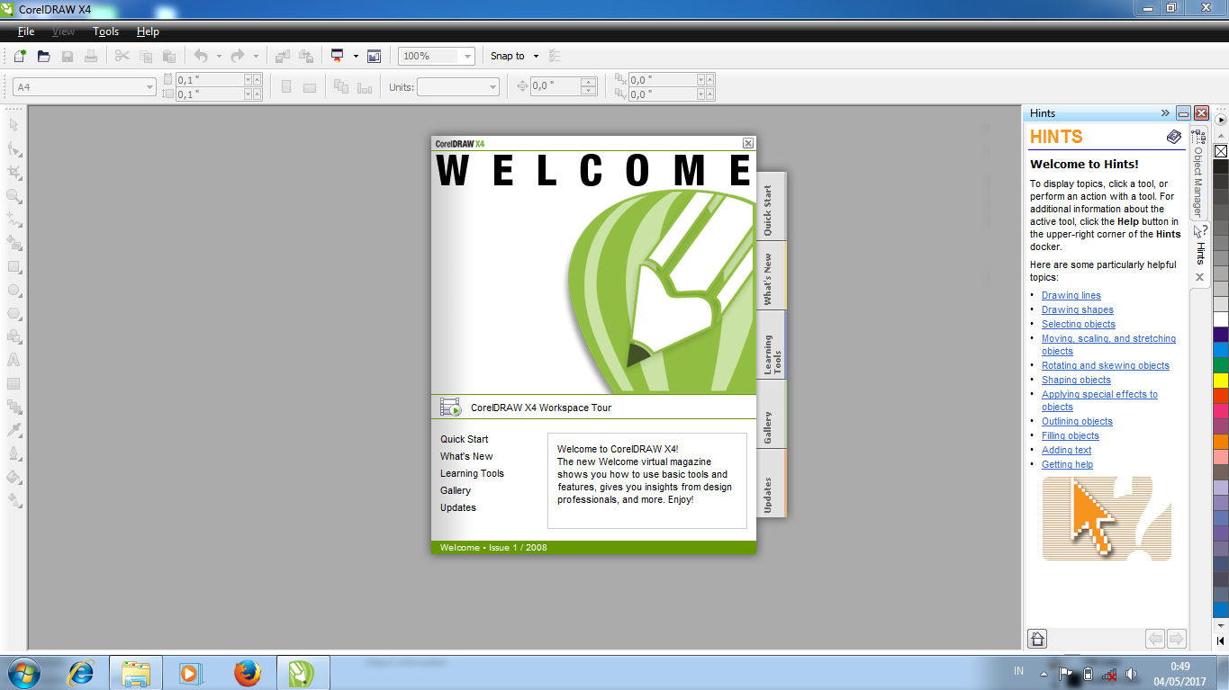Screen dimensions: 1229x690
Task: Open the File menu
Action: click(26, 31)
